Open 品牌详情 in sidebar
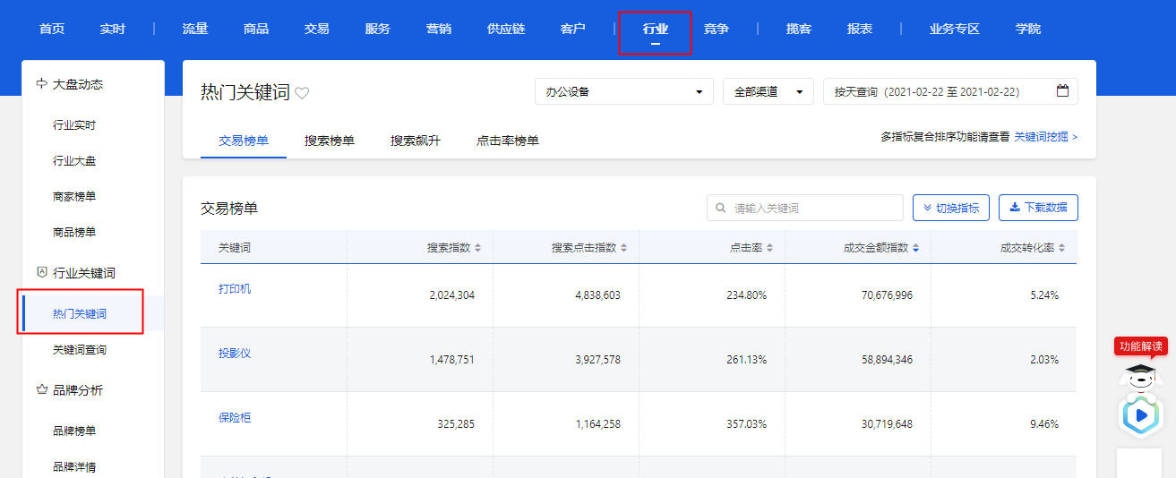 74,466
